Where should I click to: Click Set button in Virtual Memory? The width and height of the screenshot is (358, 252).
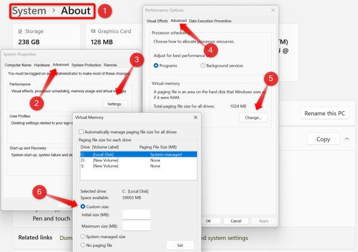[x=180, y=245]
